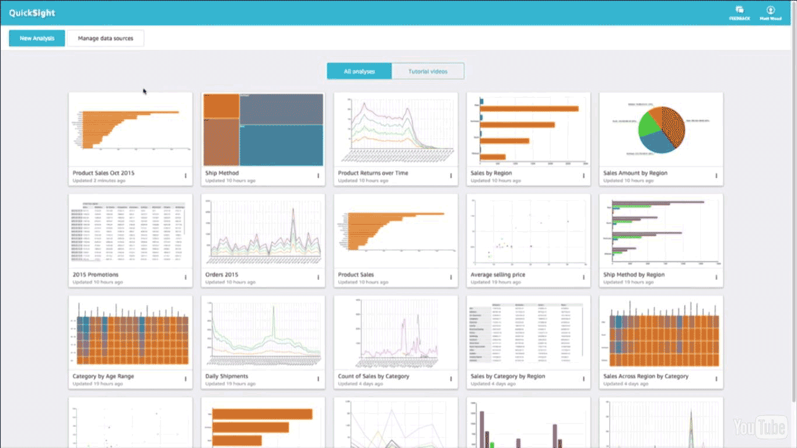Switch to the Tutorial videos tab
Screen dimensions: 797x448
[428, 71]
